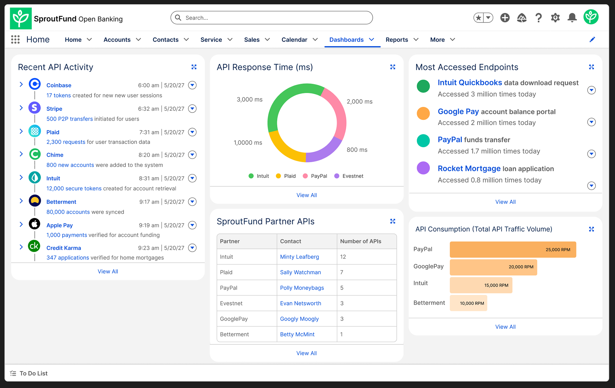Expand the Recent API Activity panel
The image size is (615, 388).
194,67
